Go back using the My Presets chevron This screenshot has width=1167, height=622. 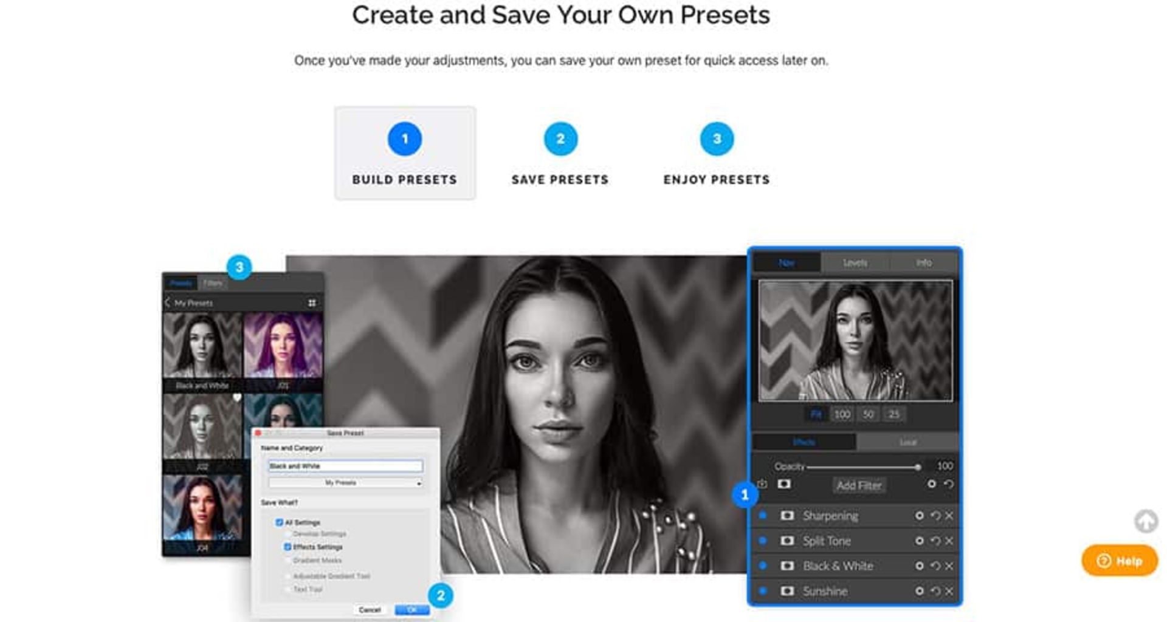pos(168,302)
